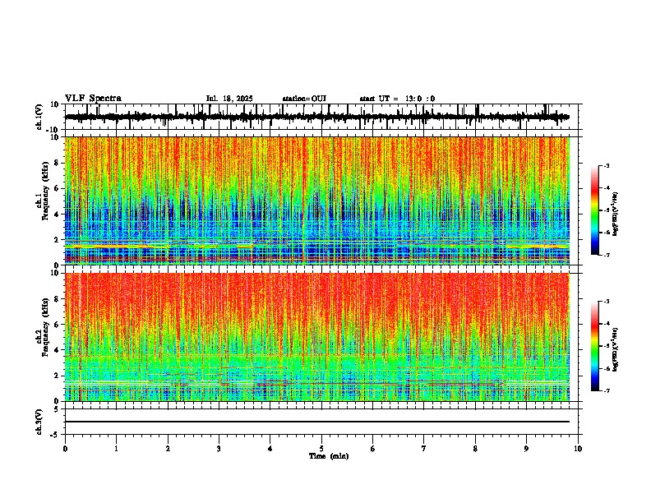The width and height of the screenshot is (651, 503).
Task: Click the 'ch.3(V)' axis label
Action: click(39, 422)
